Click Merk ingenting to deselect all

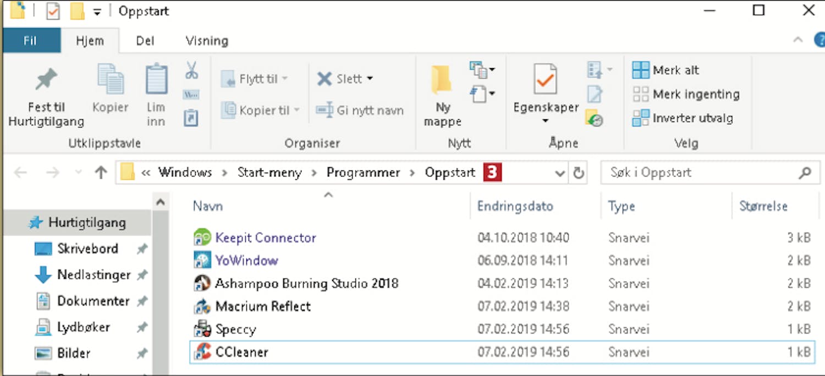[686, 94]
